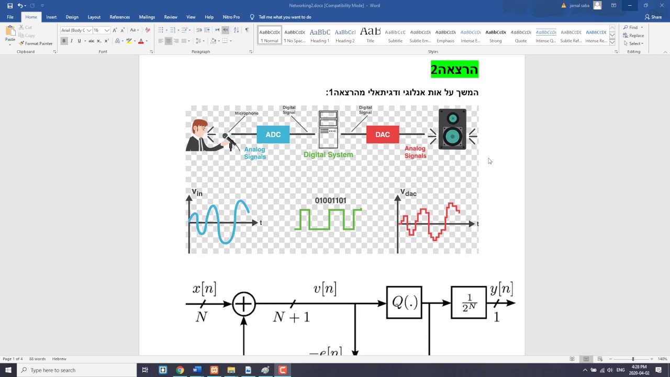Click Find in the Editing group
This screenshot has height=377, width=670.
tap(631, 27)
